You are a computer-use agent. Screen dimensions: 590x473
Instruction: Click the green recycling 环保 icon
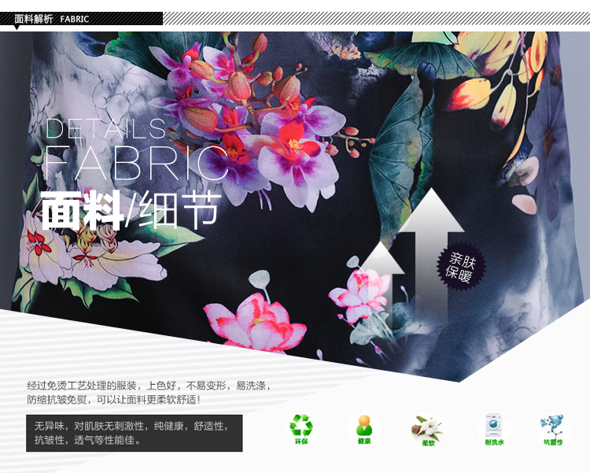pos(301,426)
